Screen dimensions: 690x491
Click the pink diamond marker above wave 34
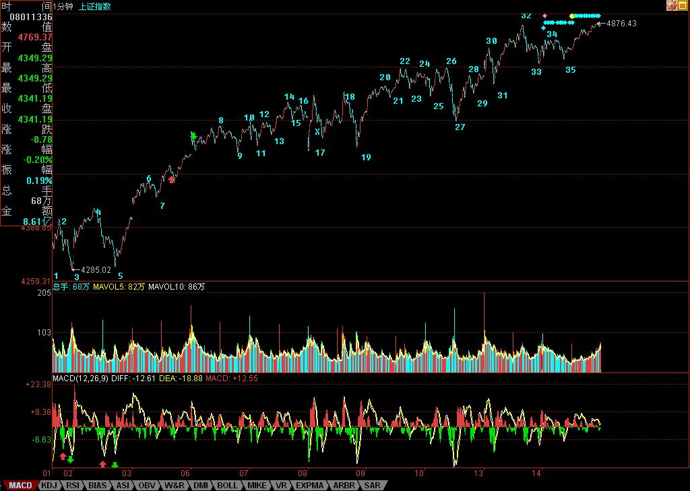click(x=544, y=15)
